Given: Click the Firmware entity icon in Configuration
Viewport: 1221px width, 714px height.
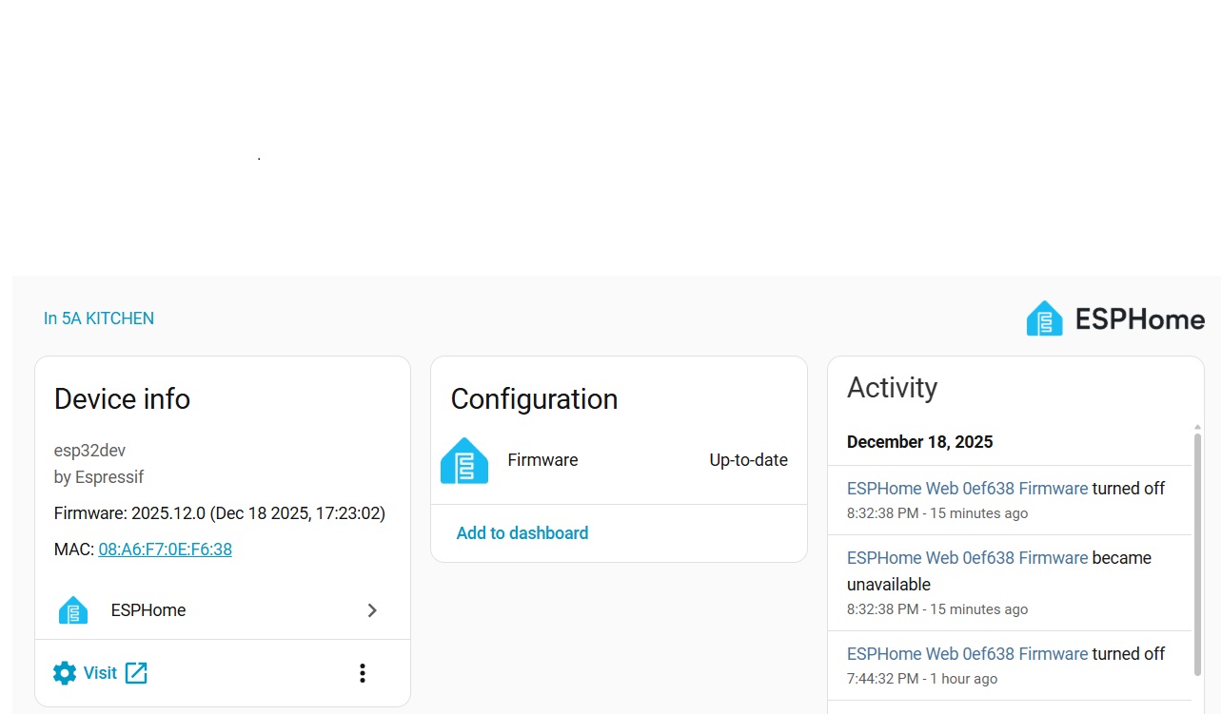Looking at the screenshot, I should click(464, 461).
